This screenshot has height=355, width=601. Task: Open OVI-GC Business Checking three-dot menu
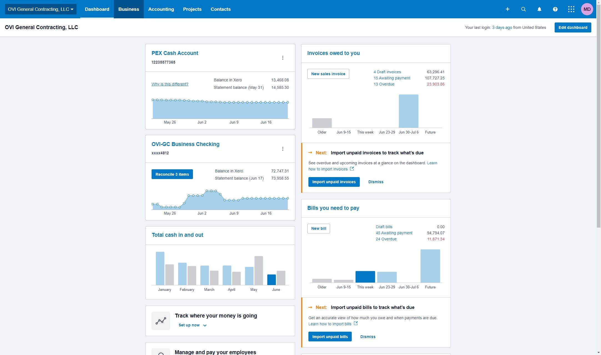[x=283, y=149]
